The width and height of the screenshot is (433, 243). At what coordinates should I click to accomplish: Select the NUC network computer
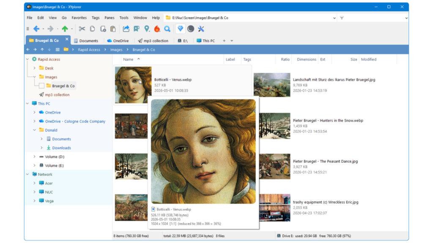point(49,192)
